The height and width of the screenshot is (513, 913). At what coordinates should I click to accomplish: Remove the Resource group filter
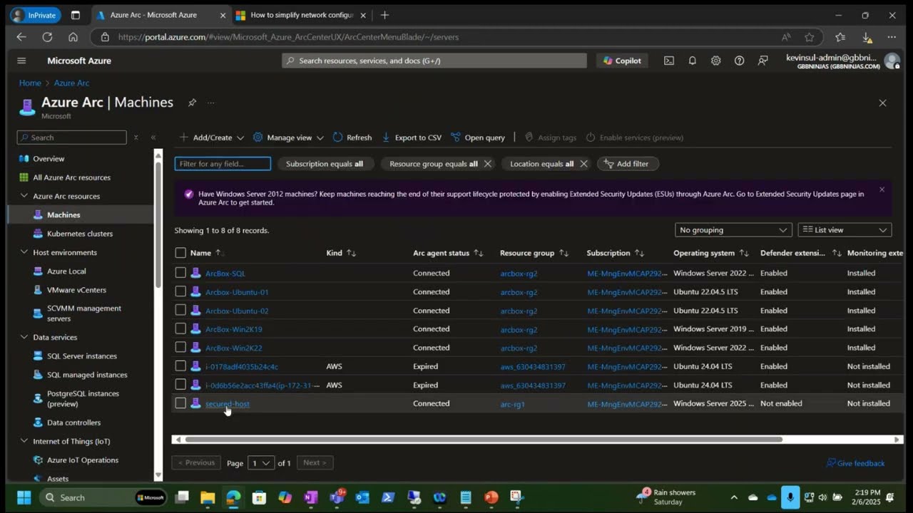point(488,164)
